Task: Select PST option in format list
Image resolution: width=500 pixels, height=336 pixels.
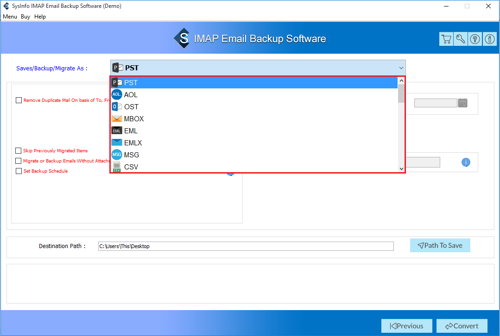Action: coord(254,82)
